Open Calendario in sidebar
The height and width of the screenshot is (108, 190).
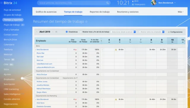(9, 45)
